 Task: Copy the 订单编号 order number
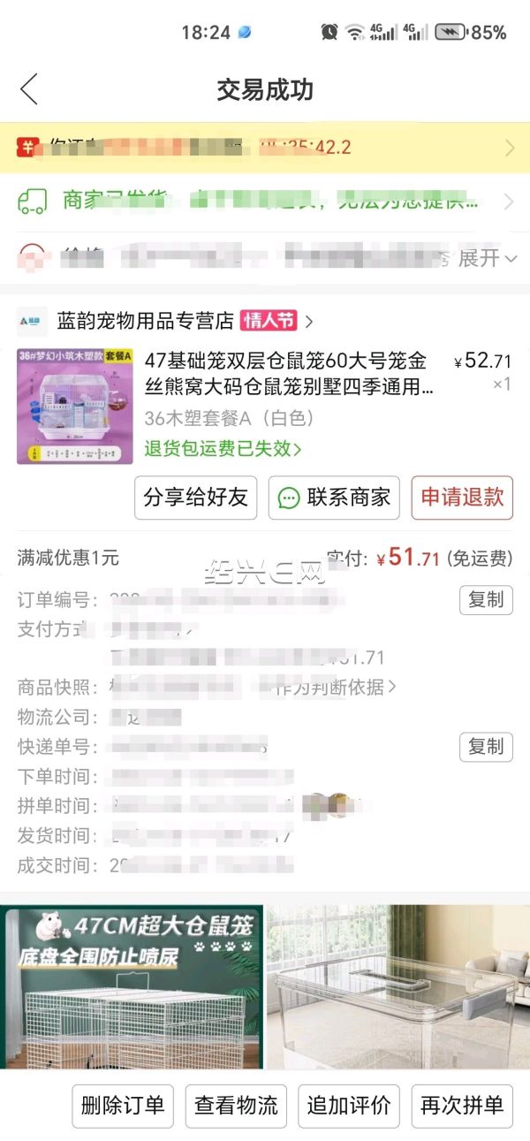point(485,600)
